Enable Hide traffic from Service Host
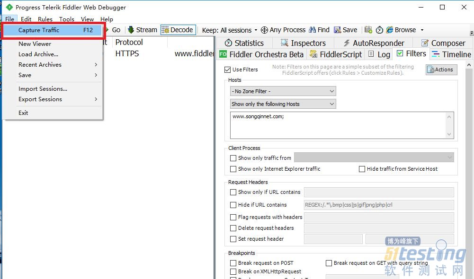 tap(362, 169)
